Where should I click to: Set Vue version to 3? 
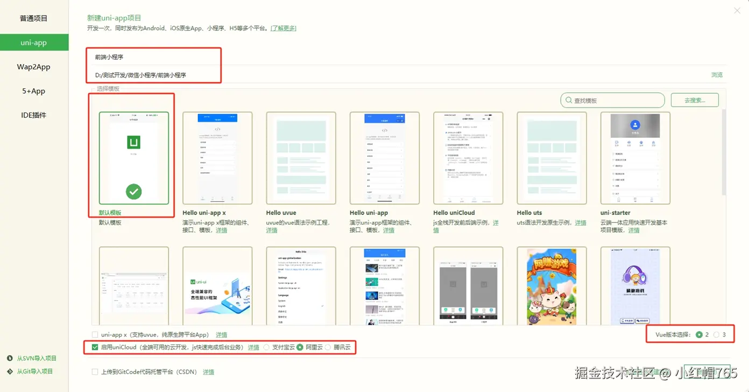(716, 334)
